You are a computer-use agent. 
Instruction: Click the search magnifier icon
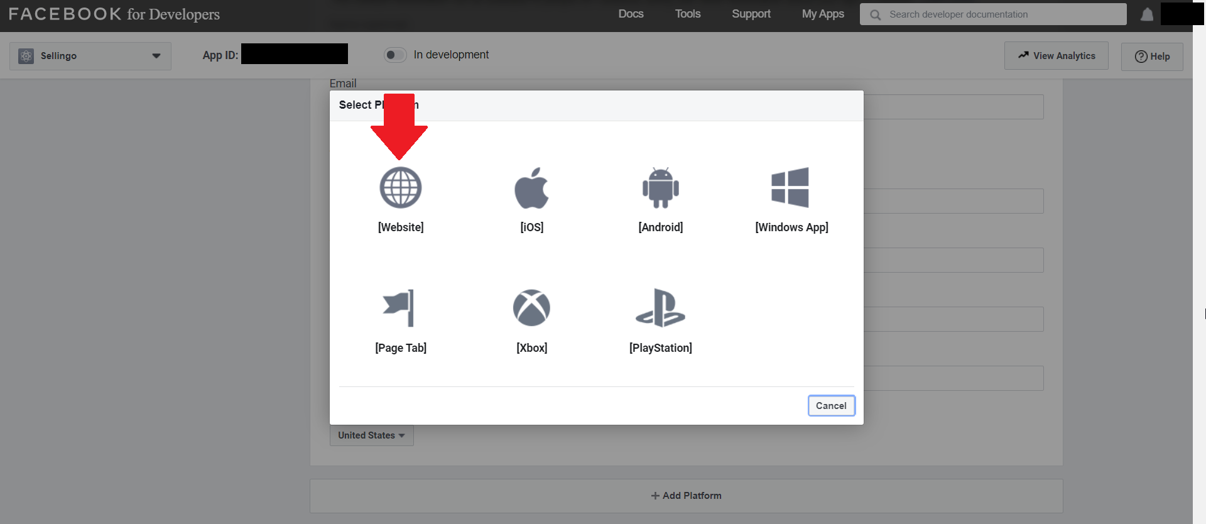[x=875, y=14]
